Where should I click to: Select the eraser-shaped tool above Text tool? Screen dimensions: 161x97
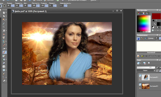[4, 63]
